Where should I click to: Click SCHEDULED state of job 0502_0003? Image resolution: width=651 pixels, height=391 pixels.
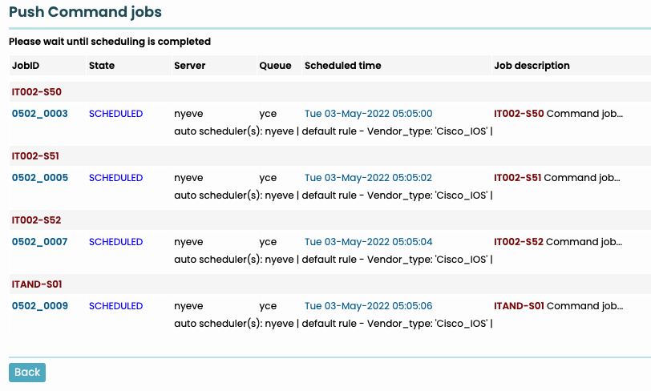click(115, 114)
